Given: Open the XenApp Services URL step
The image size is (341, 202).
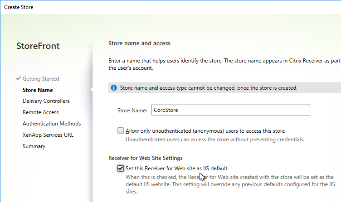Looking at the screenshot, I should 48,135.
